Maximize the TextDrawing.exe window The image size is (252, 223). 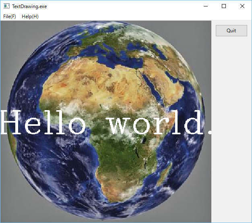(x=224, y=6)
